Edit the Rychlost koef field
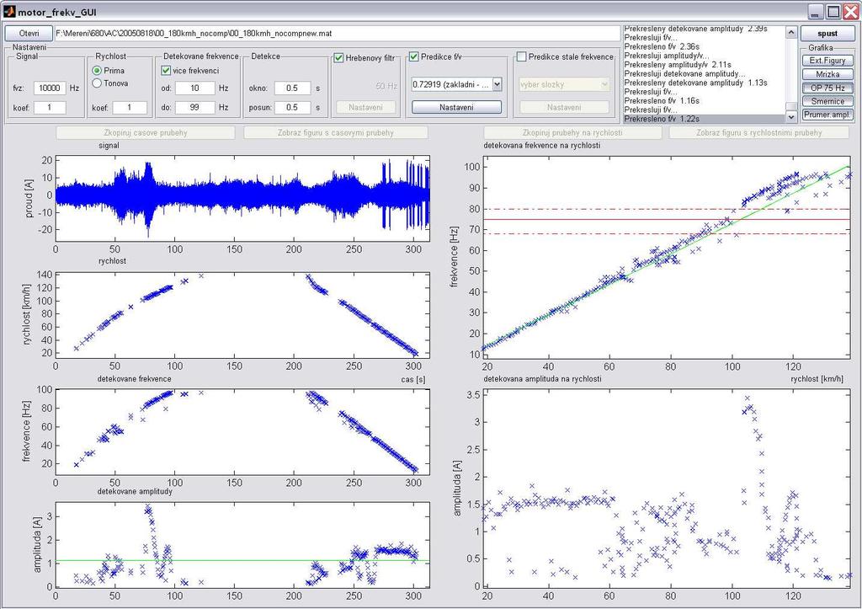The width and height of the screenshot is (862, 609). (130, 107)
